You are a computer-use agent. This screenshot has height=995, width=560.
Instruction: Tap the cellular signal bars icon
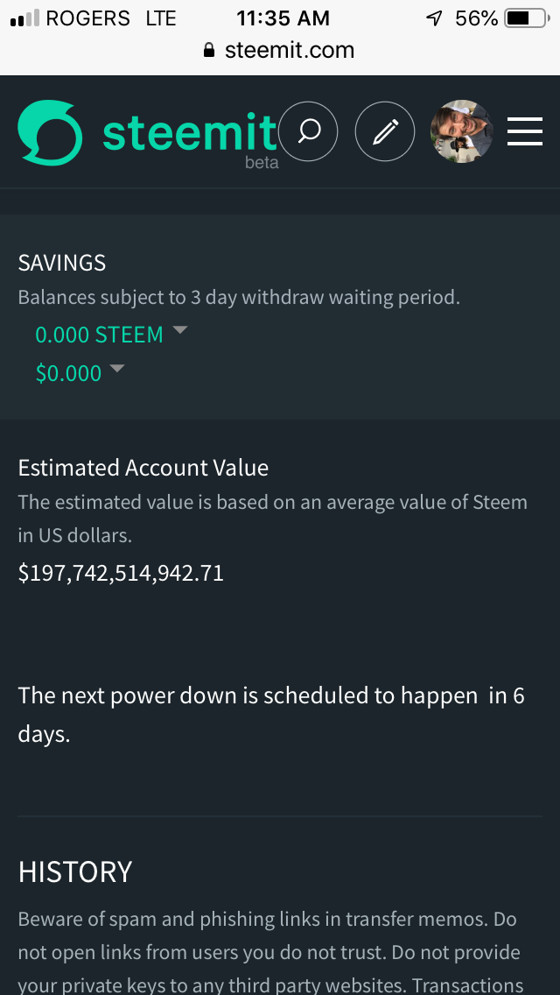pos(24,18)
